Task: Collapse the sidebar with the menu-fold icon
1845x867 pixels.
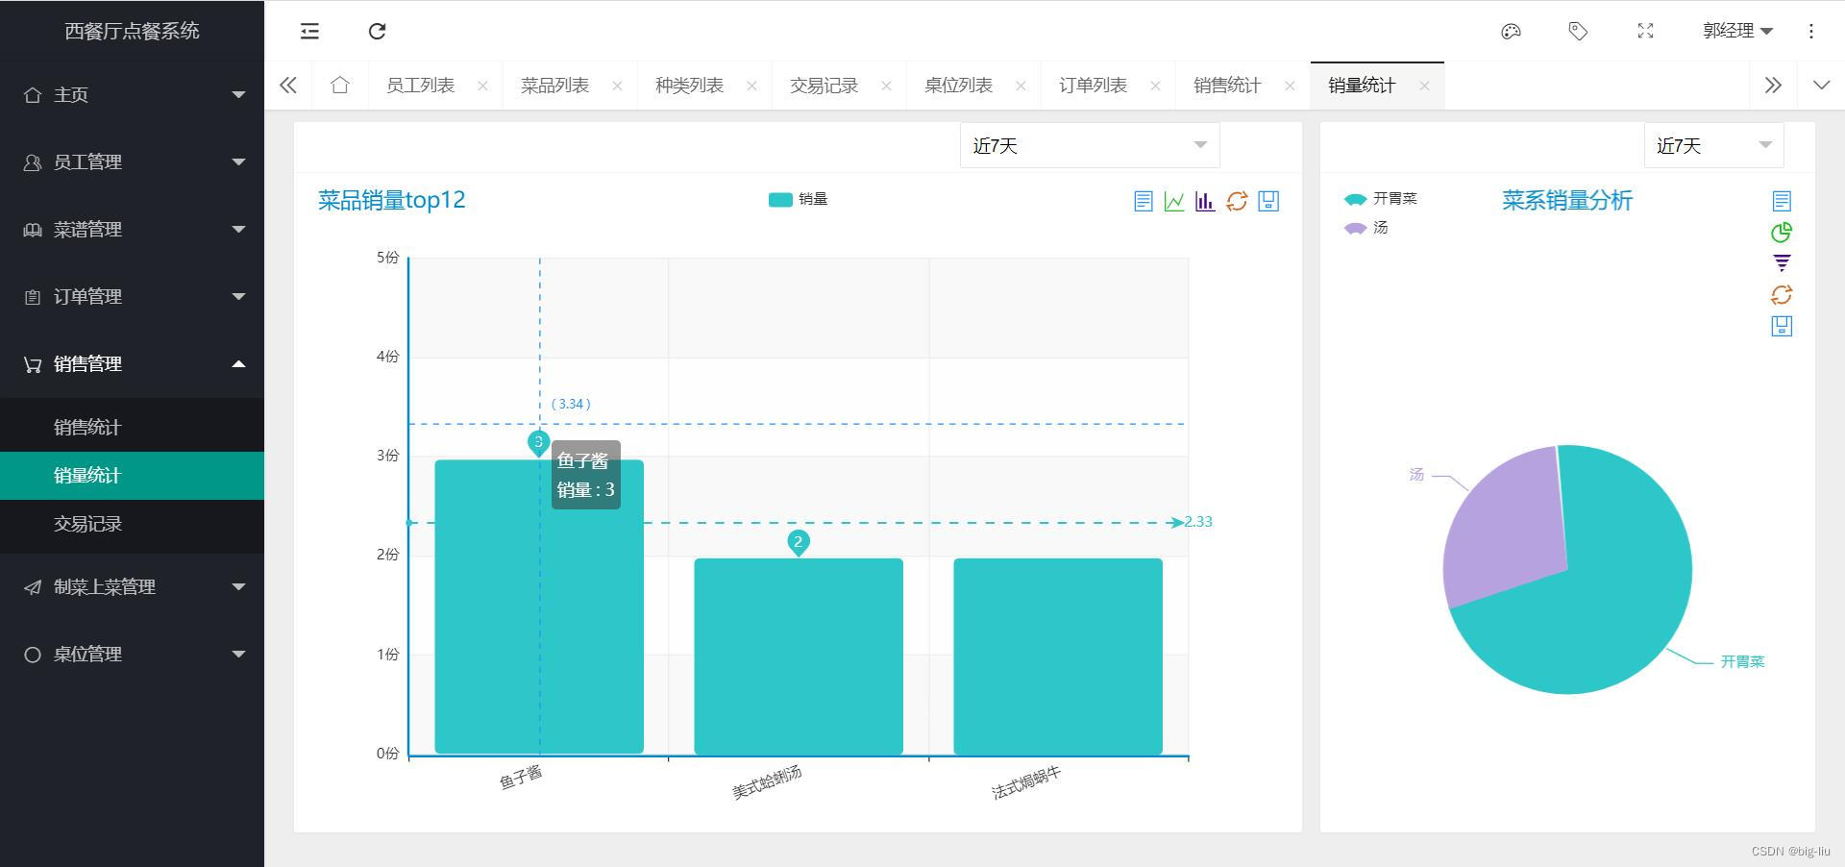Action: pos(309,32)
